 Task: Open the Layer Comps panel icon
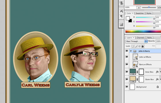click(121, 24)
